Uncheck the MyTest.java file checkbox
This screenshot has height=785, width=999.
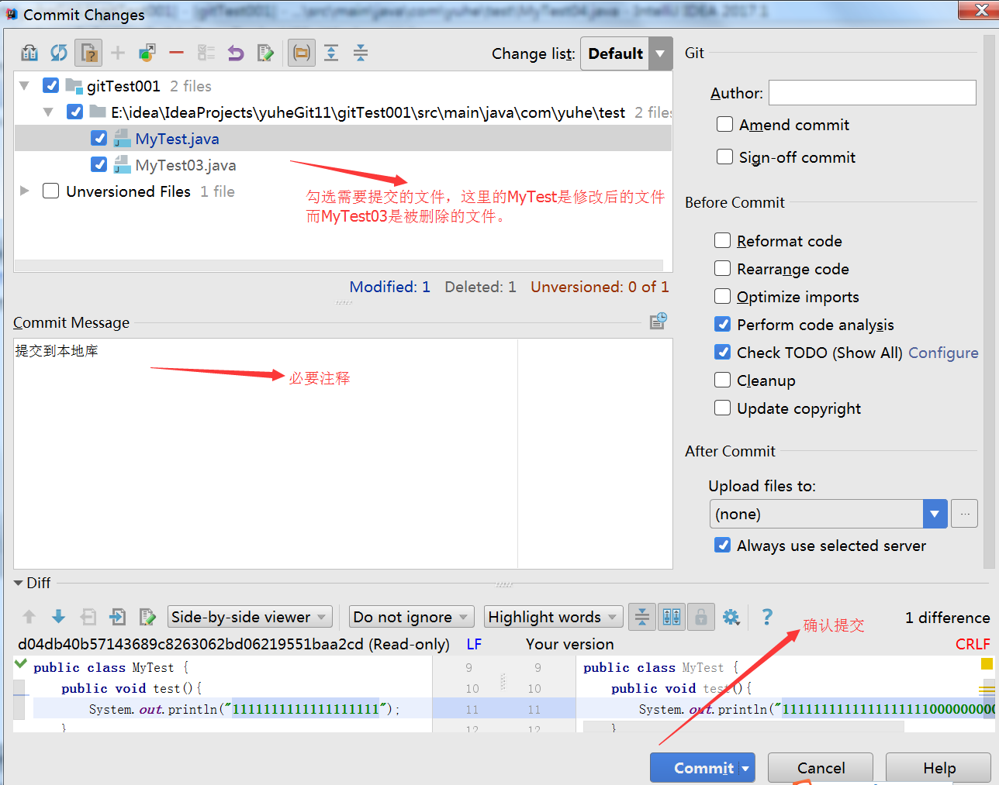99,138
